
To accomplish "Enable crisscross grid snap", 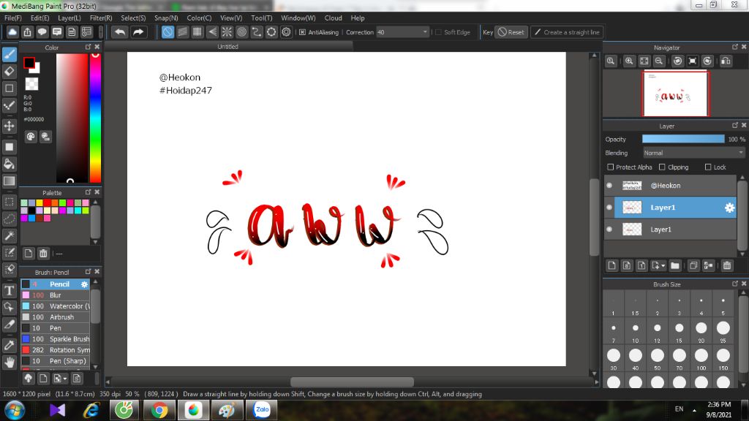I will (197, 32).
